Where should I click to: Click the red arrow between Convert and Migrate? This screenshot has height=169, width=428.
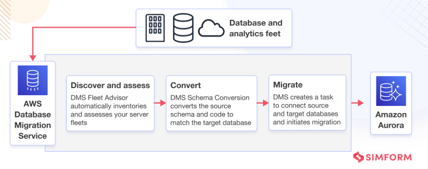(x=263, y=103)
